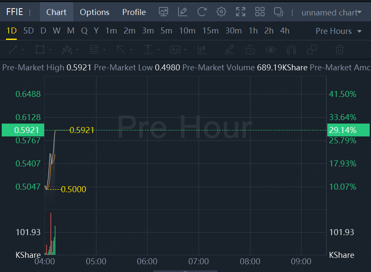
Task: Expand arrow tool dropdown arrow
Action: coord(131,50)
